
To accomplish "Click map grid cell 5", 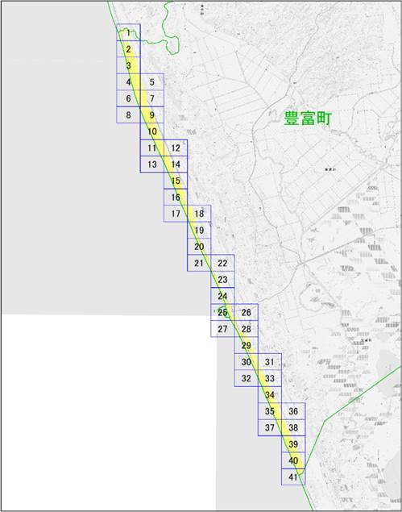I will [x=152, y=82].
